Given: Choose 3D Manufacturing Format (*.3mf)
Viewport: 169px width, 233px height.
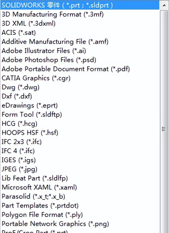Looking at the screenshot, I should [x=52, y=14].
